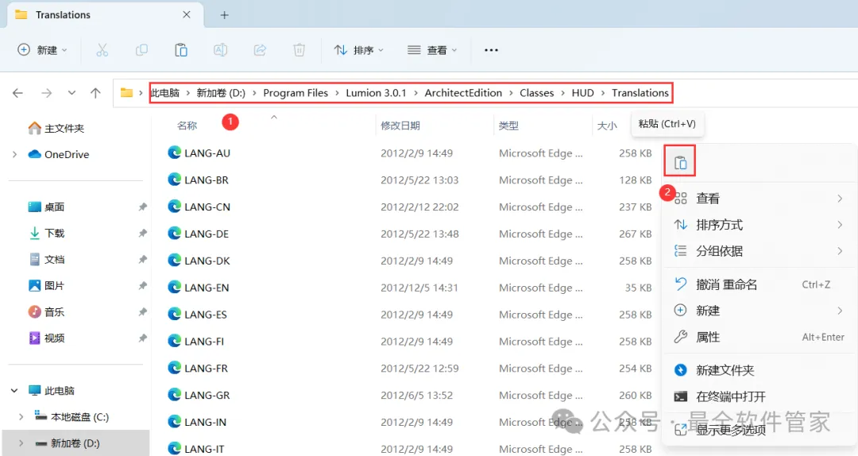Open 桌面 desktop in the sidebar
The width and height of the screenshot is (858, 456).
click(47, 207)
